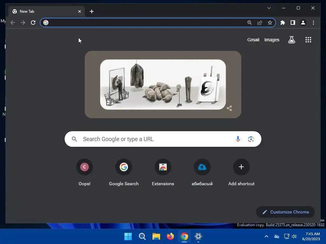
Task: Bookmark this tab with the star icon
Action: click(x=270, y=23)
